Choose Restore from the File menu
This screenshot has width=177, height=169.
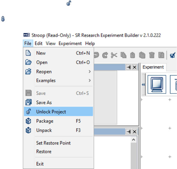pyautogui.click(x=58, y=152)
